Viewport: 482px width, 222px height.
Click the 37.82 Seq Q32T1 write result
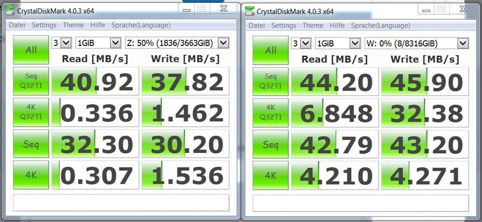[x=185, y=81]
